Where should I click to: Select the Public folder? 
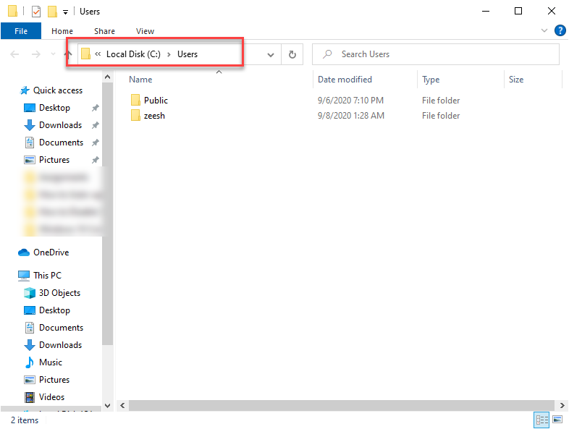(156, 101)
